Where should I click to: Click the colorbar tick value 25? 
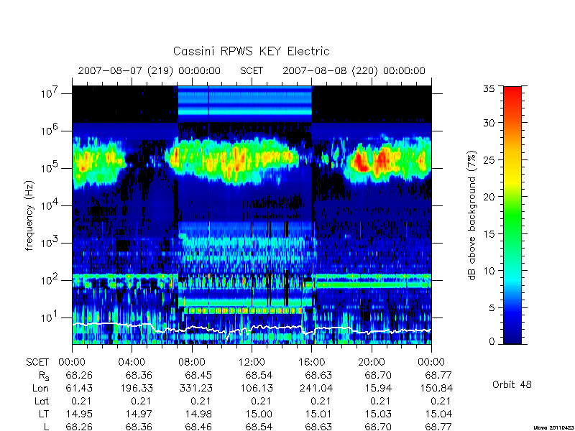point(489,159)
